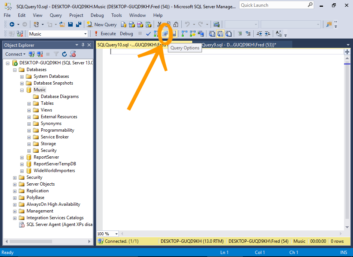Click the Increase Indent icon
The height and width of the screenshot is (257, 353).
pos(268,34)
